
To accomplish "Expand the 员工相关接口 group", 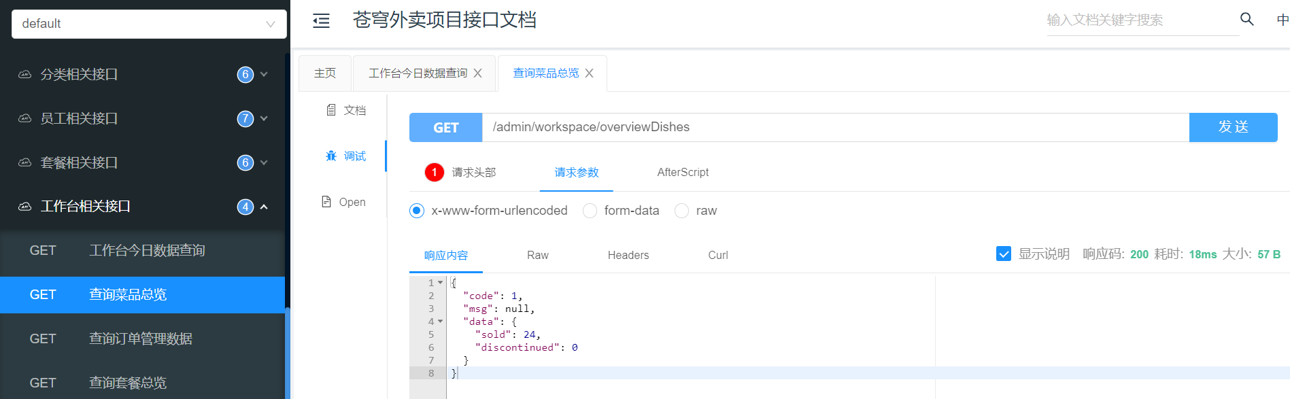I will tap(264, 118).
